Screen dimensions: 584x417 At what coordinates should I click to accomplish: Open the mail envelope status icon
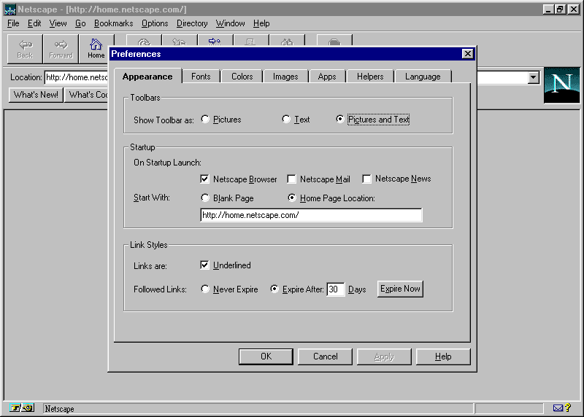click(558, 408)
